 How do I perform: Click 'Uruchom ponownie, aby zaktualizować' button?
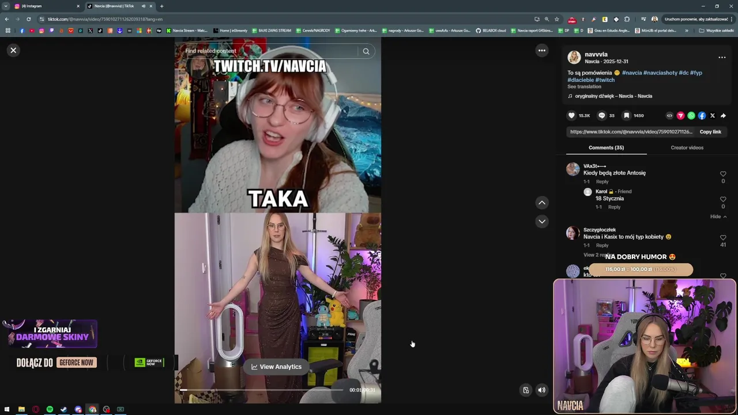click(697, 19)
